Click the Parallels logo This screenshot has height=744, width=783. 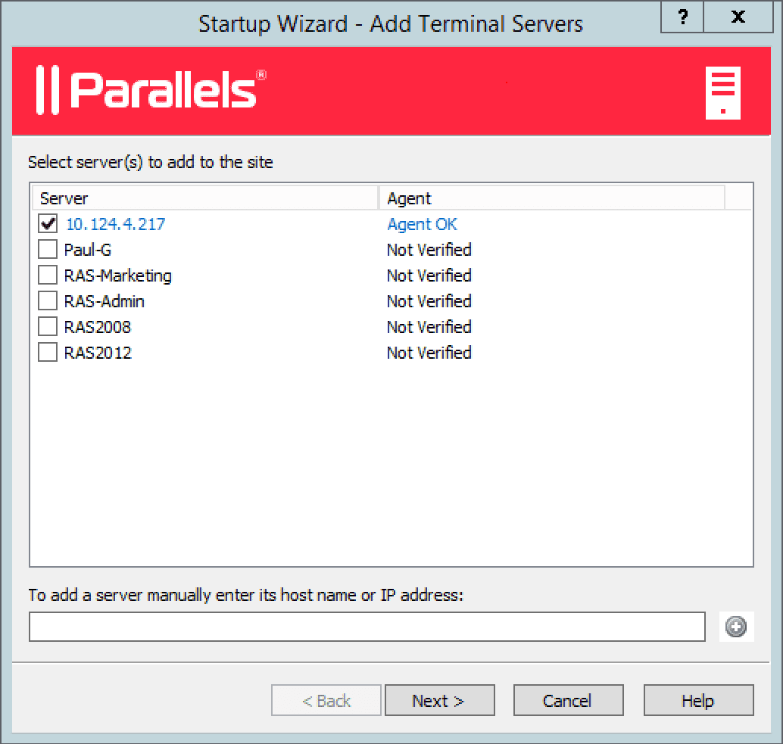point(151,90)
